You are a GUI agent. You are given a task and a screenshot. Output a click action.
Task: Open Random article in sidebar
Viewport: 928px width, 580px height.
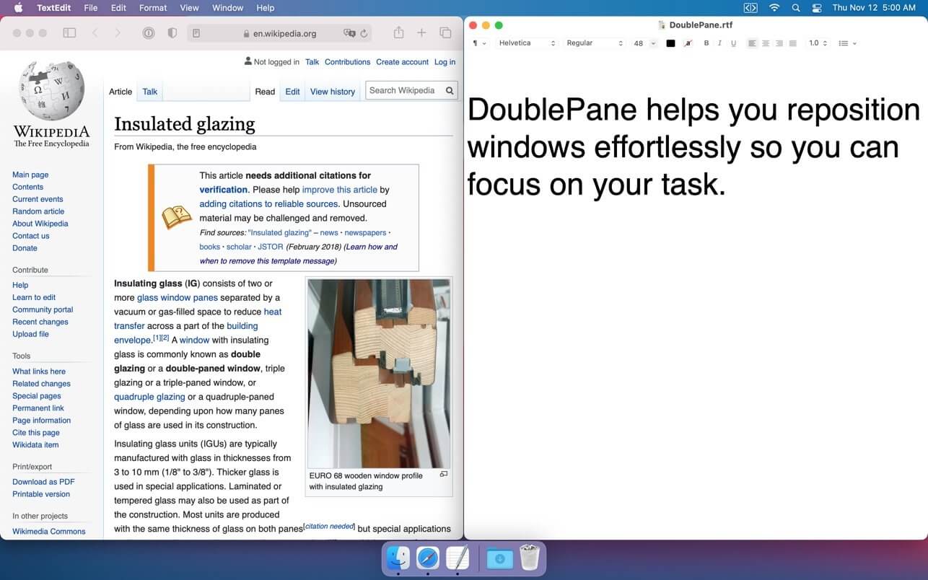(x=38, y=211)
